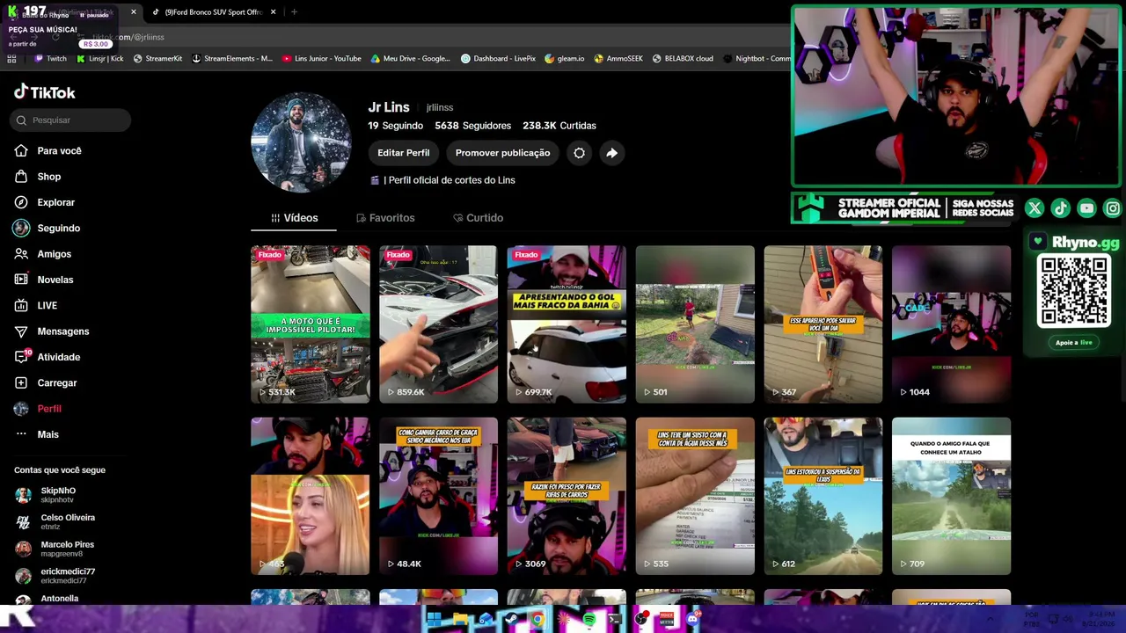Viewport: 1126px width, 633px height.
Task: Open the pinned motorcycle video with 531.3K views
Action: (311, 324)
